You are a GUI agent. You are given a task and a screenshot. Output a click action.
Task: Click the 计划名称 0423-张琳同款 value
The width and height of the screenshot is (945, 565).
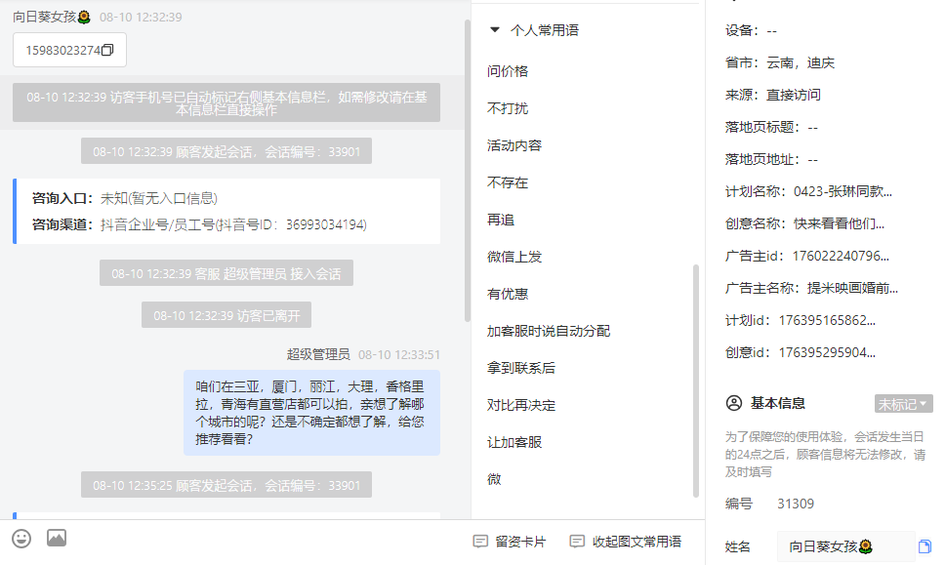click(x=842, y=191)
